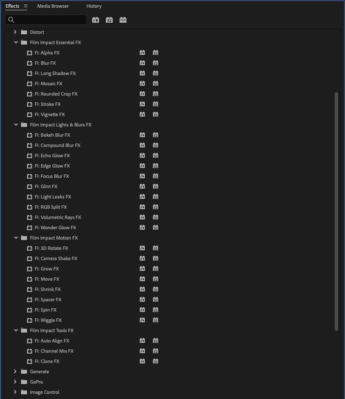Screen dimensions: 345x399
Task: Select FI: Volumetric Rays FX effect
Action: point(57,217)
